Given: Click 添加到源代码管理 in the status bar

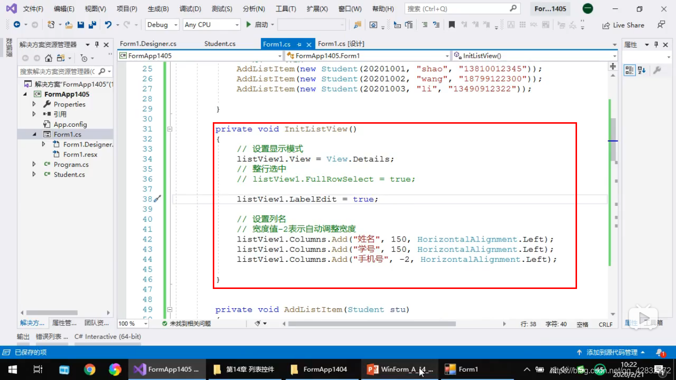Looking at the screenshot, I should pyautogui.click(x=611, y=353).
